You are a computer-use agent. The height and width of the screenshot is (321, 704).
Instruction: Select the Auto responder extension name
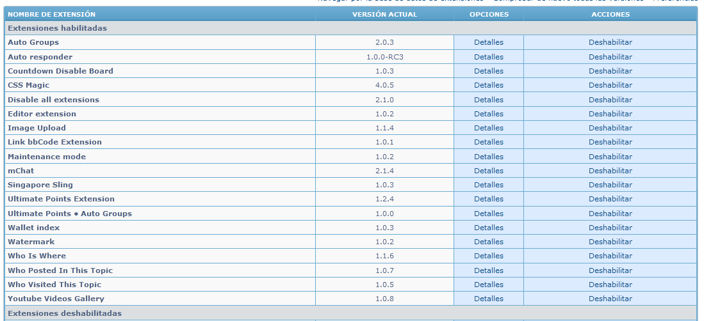coord(40,57)
